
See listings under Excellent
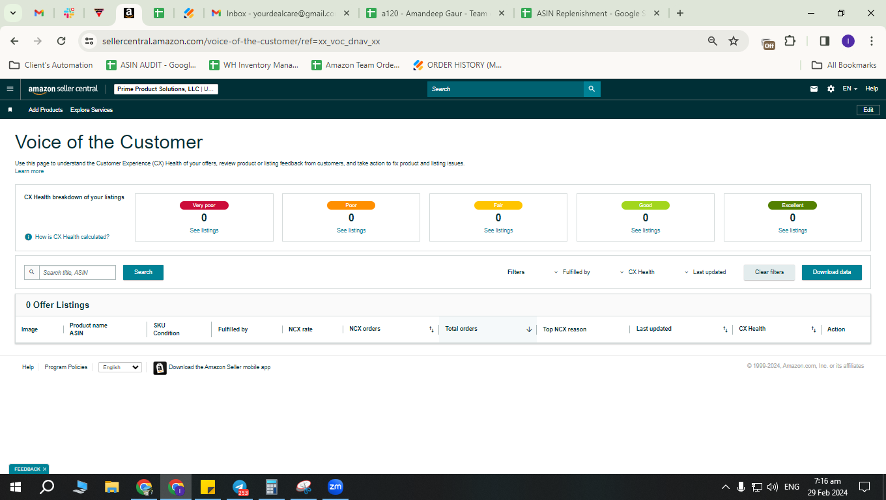pos(793,230)
